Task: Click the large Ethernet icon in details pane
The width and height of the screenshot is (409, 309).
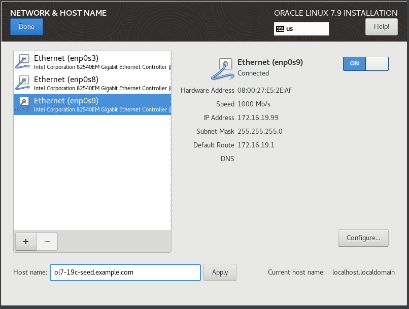Action: coord(222,68)
